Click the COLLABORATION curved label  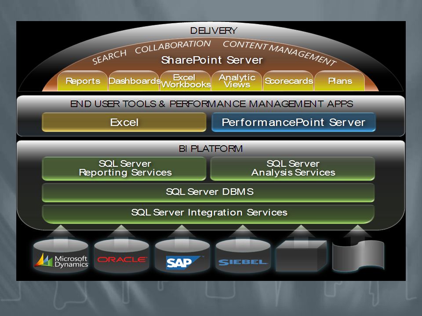[173, 47]
